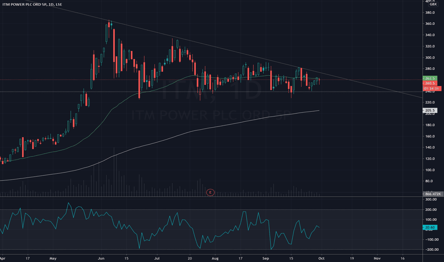
Task: Click the 140.0 price axis label
Action: point(430,147)
